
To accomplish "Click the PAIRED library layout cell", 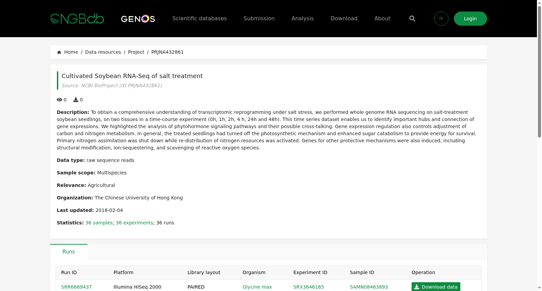I will tap(196, 287).
